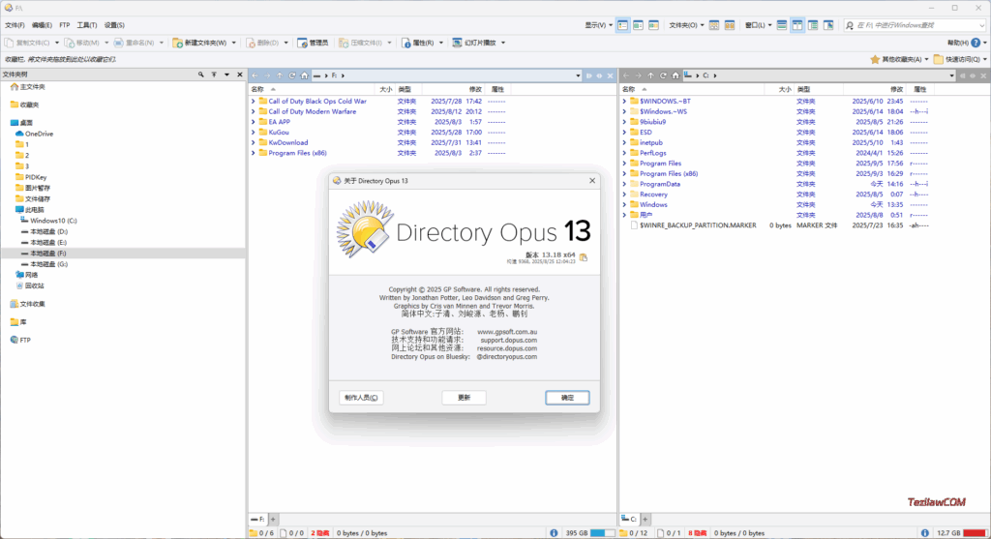The height and width of the screenshot is (539, 991).
Task: Toggle the second view mode button after 显示(V)
Action: tap(639, 25)
